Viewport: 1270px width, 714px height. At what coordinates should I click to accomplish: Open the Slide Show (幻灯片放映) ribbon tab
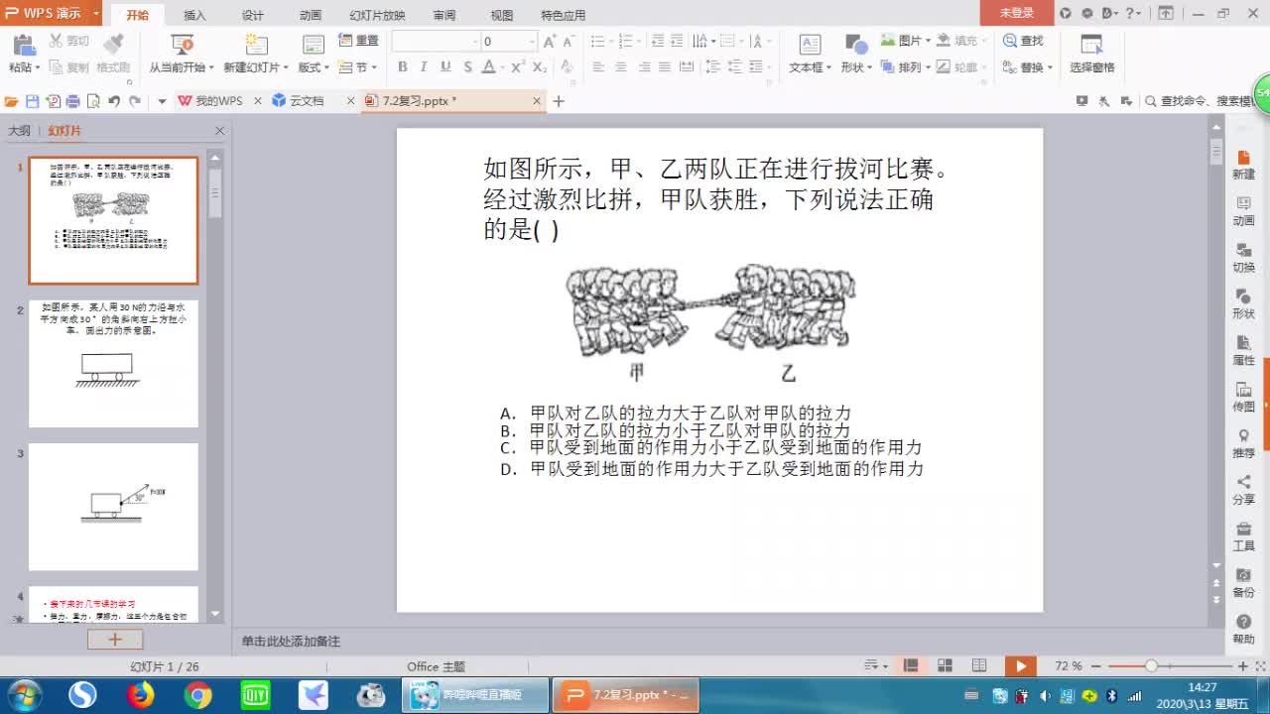click(x=377, y=15)
